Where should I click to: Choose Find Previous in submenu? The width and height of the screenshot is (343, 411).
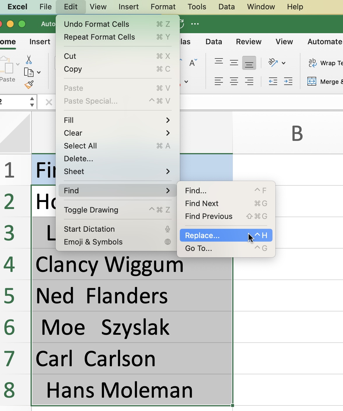(226, 216)
